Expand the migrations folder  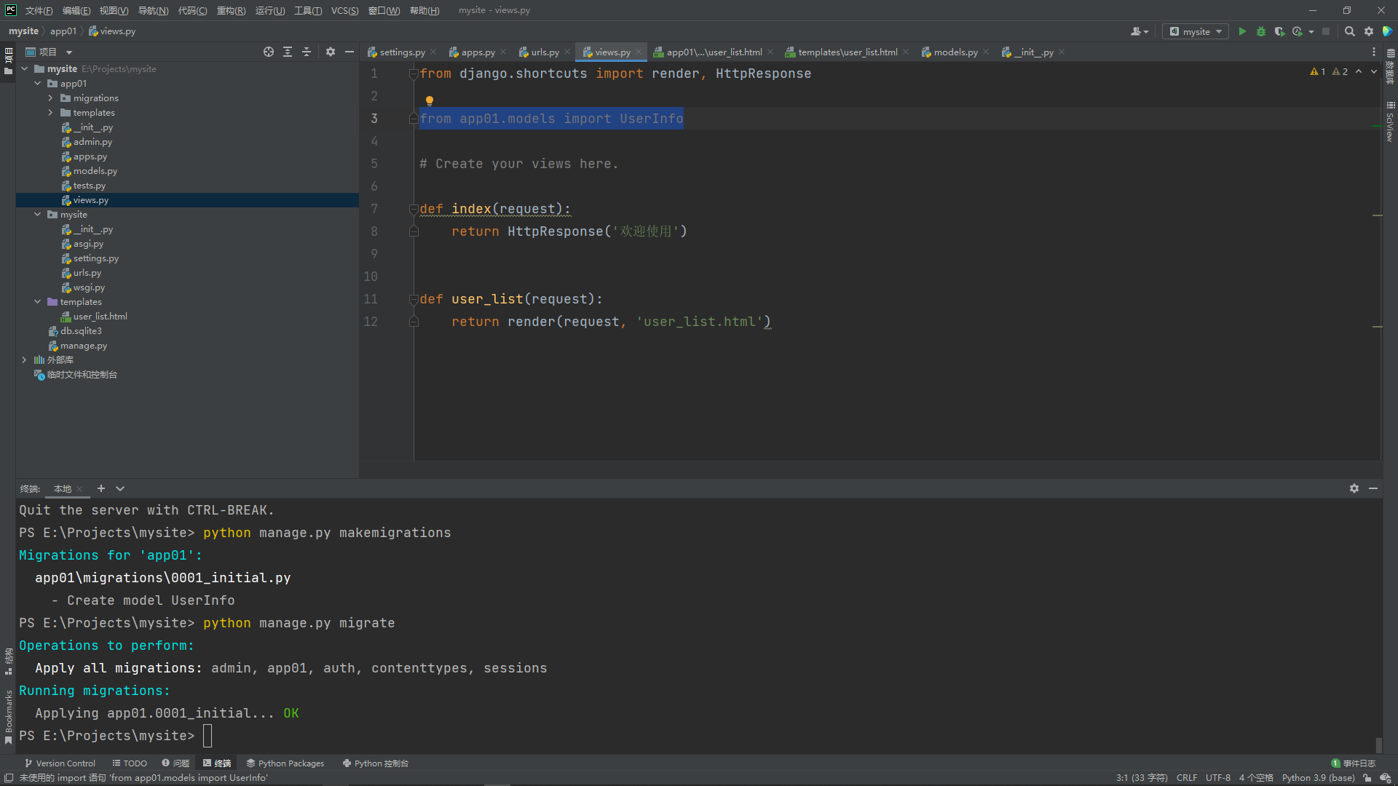pos(51,98)
